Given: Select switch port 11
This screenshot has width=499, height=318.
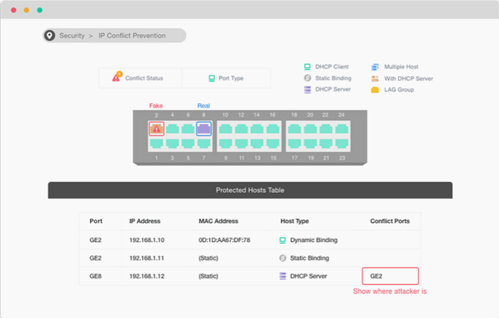Looking at the screenshot, I should pos(241,144).
